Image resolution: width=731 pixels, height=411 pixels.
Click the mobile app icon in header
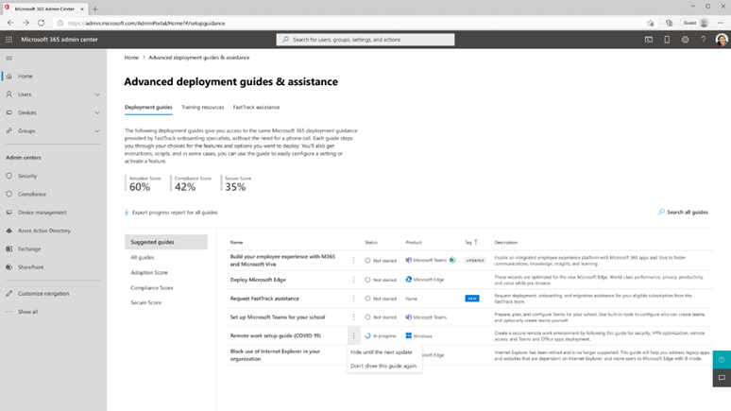(x=667, y=40)
